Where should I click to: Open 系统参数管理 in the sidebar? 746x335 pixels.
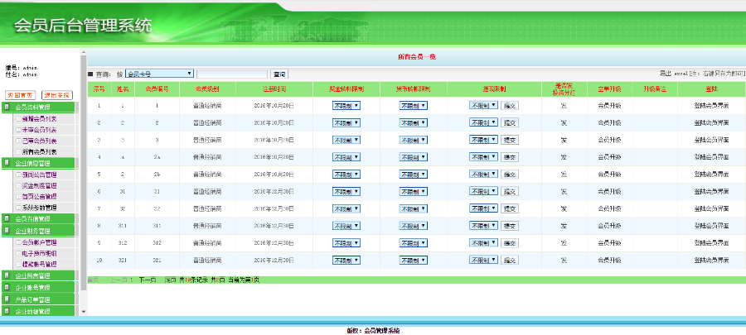[x=39, y=208]
